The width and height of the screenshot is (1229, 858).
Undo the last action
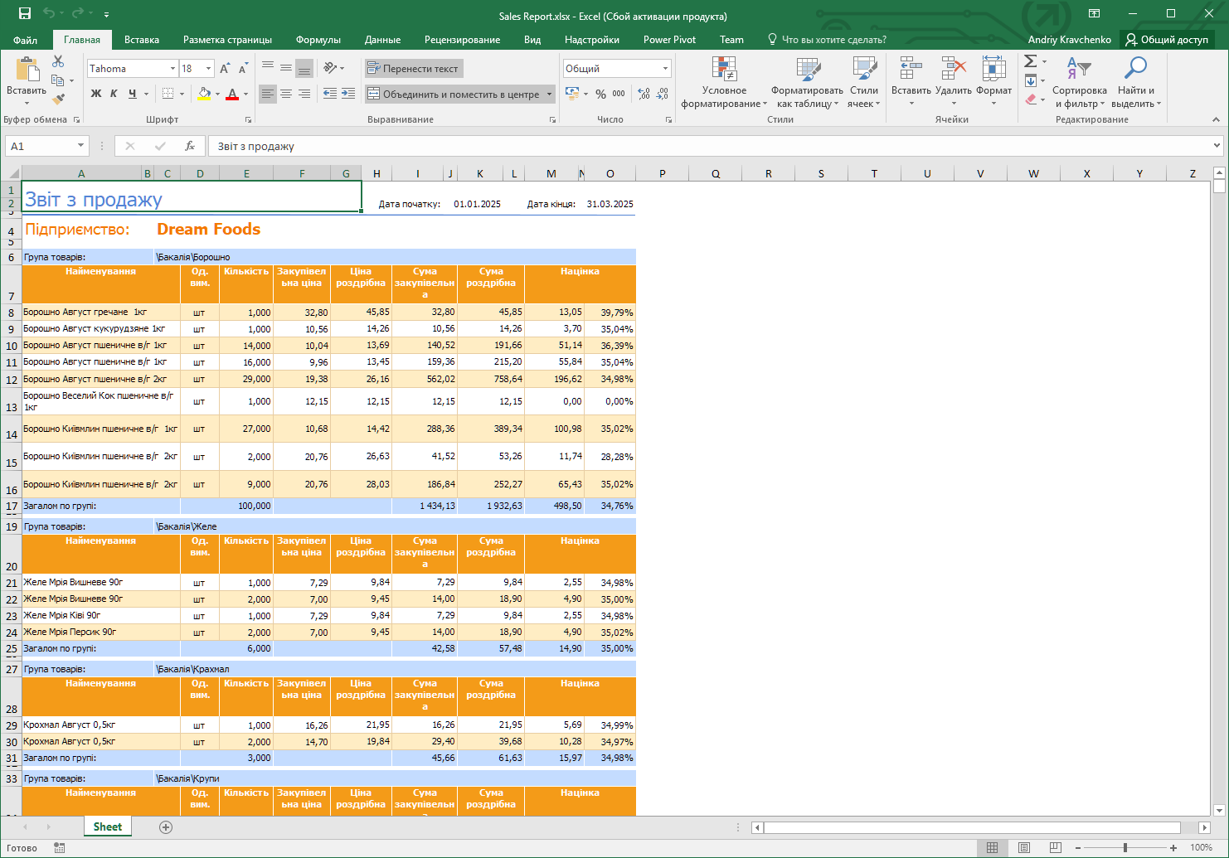pos(49,13)
